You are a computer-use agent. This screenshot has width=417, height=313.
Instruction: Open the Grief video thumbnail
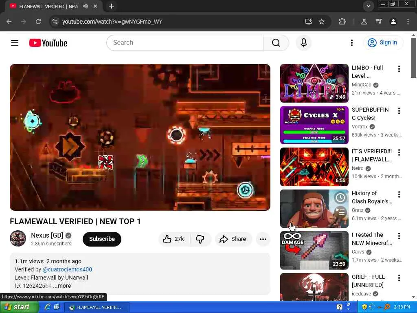click(314, 287)
